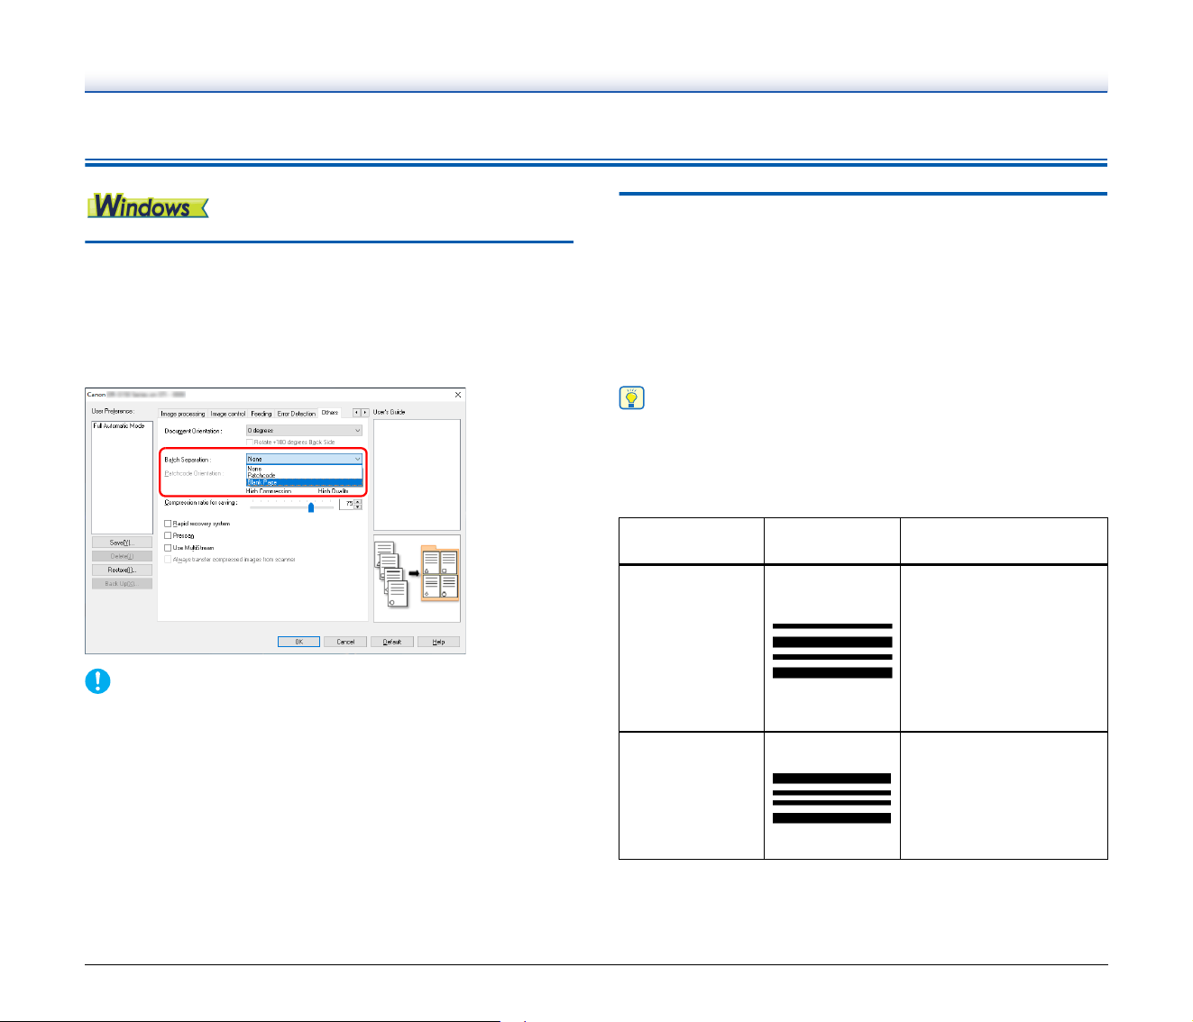
Task: Collapse the Batch Separation combo box
Action: coord(304,459)
